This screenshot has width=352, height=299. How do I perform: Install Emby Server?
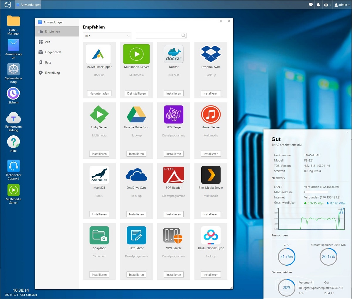pos(99,154)
